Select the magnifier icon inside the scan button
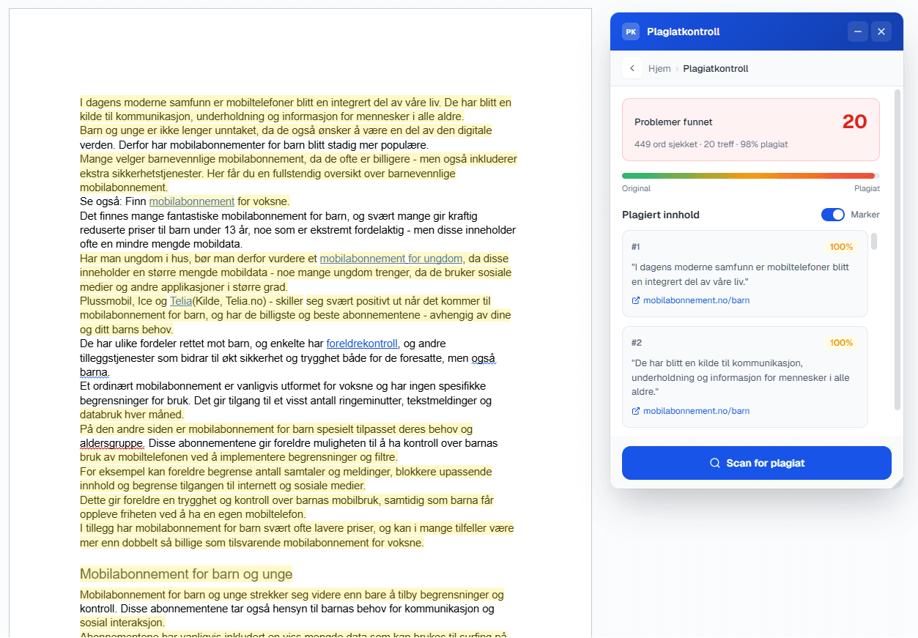 714,463
